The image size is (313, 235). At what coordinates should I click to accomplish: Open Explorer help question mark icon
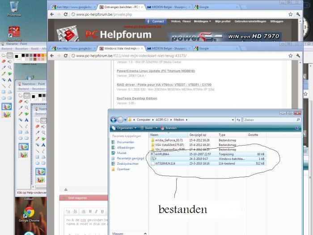tap(297, 128)
